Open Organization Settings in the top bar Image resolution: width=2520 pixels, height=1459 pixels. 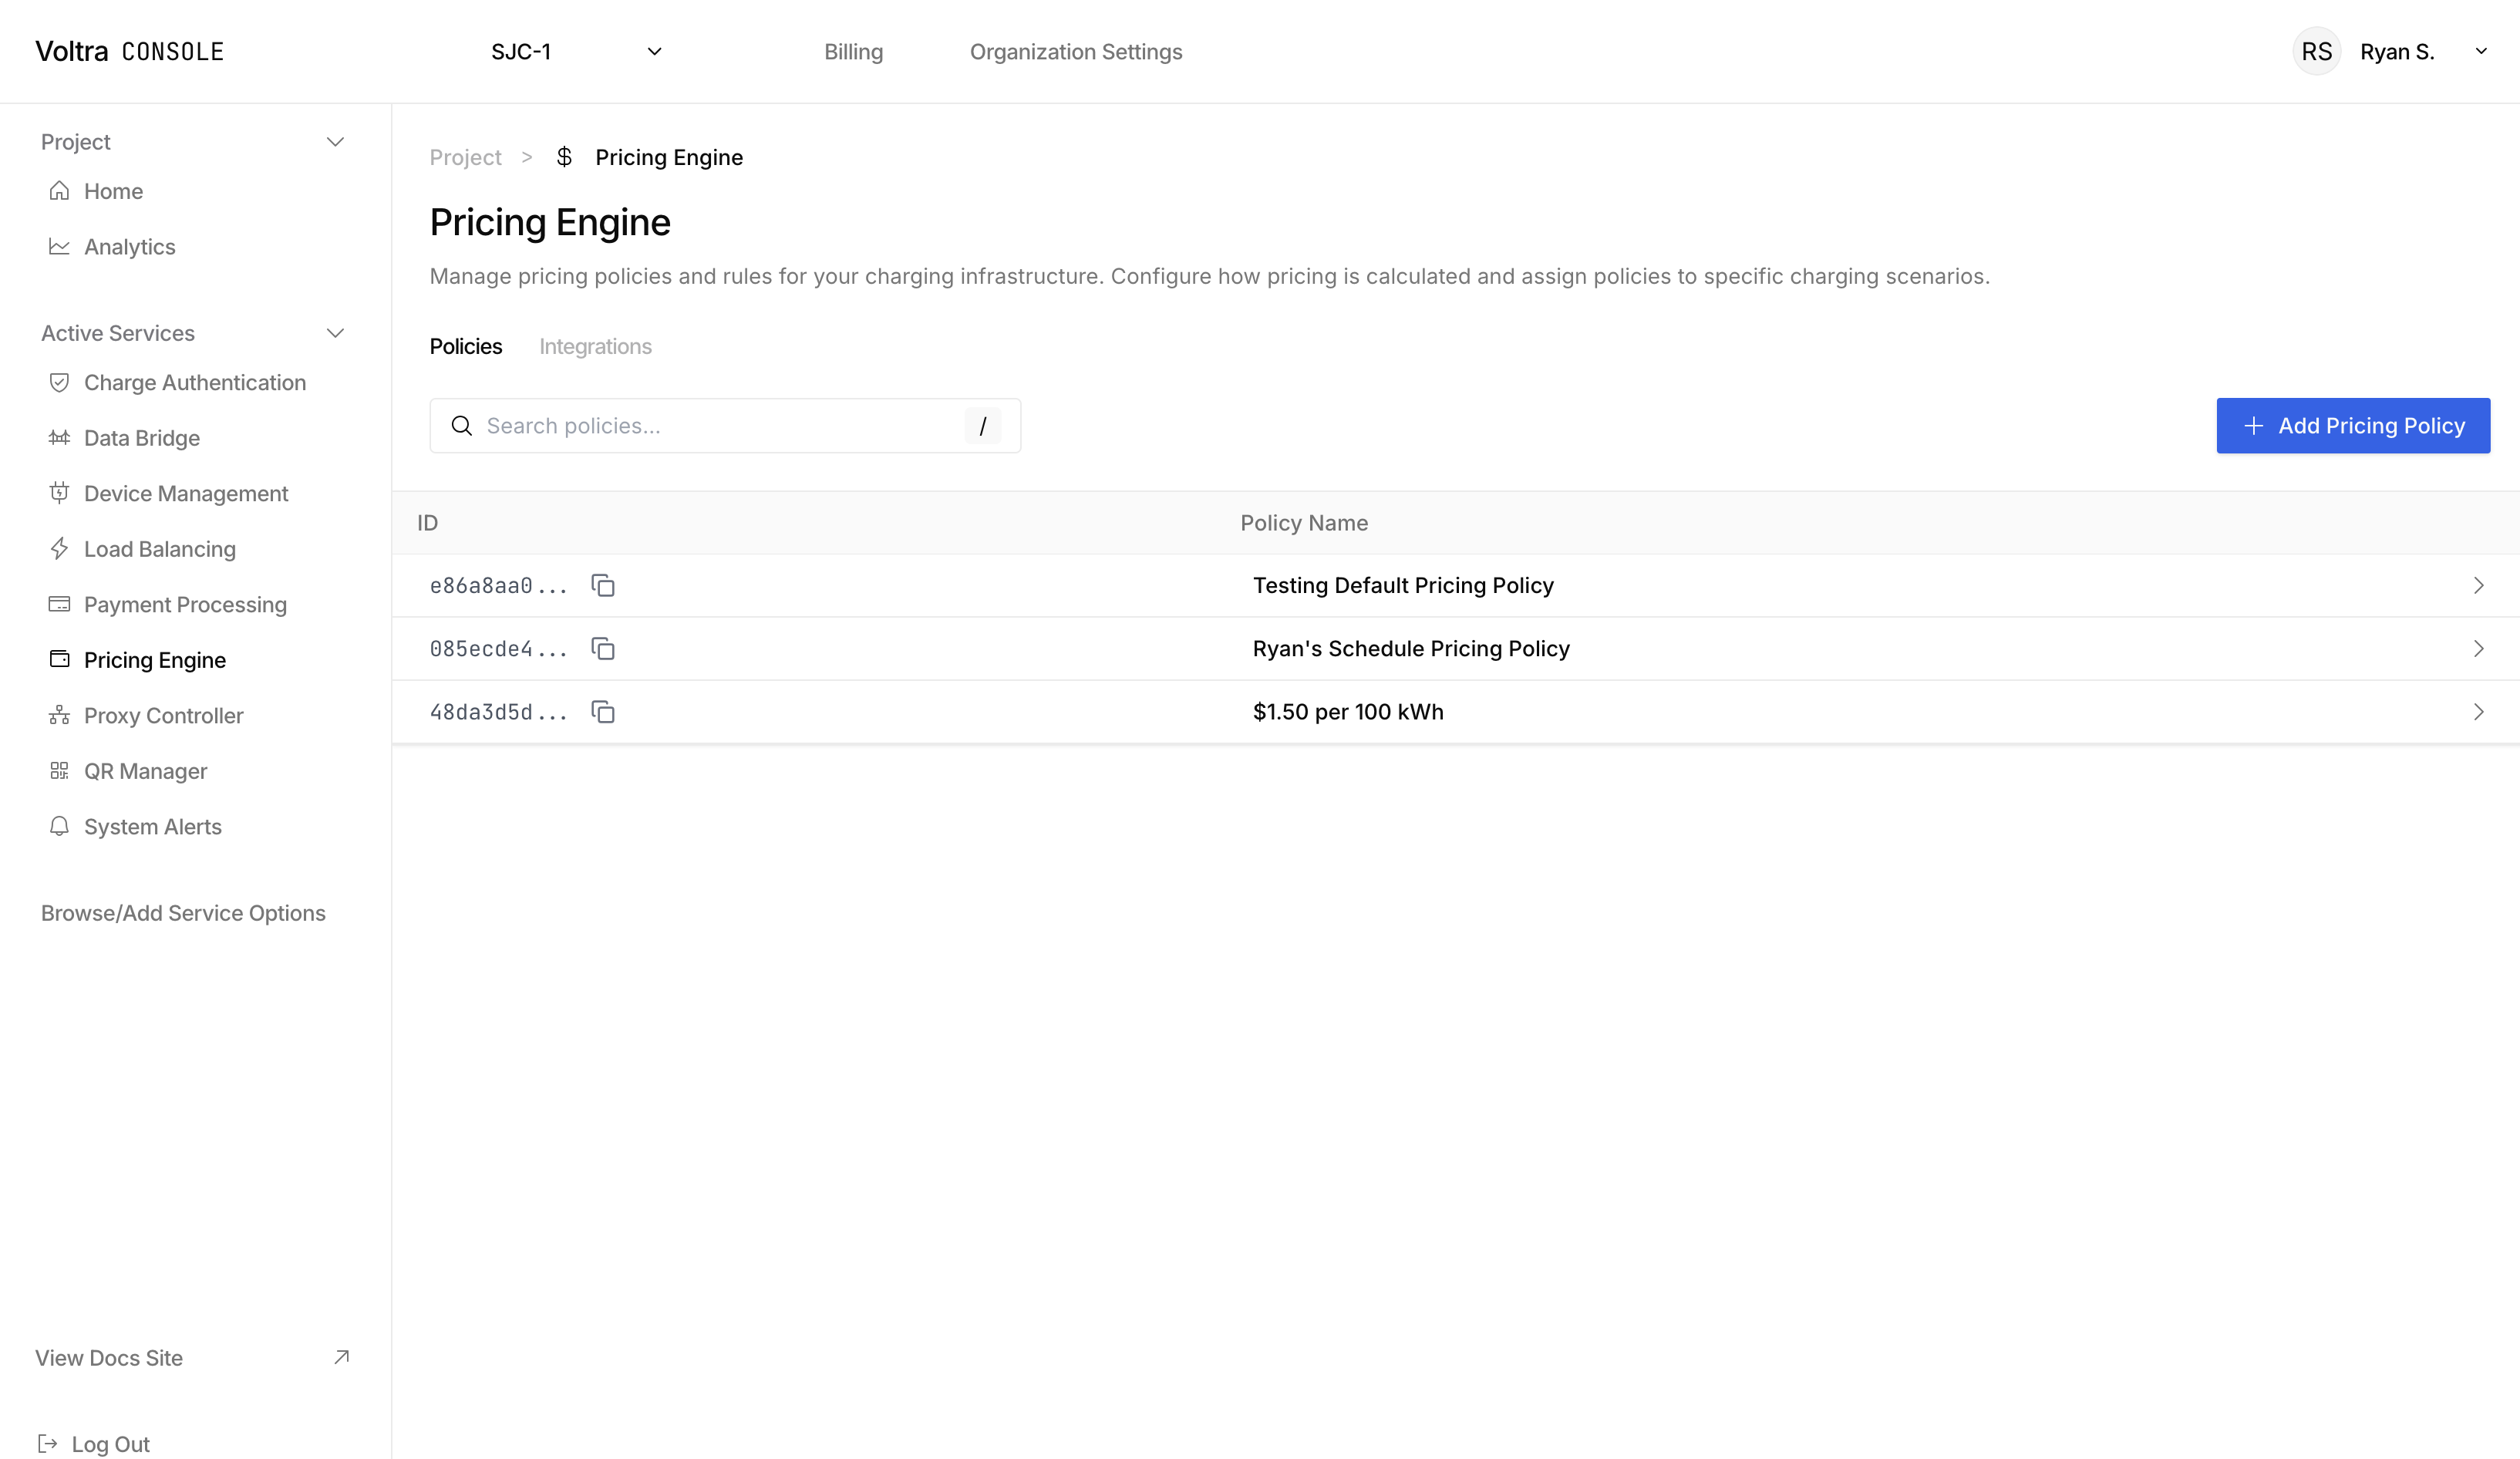point(1075,51)
